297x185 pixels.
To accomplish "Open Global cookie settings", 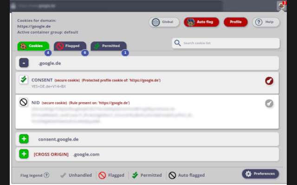I will (164, 22).
